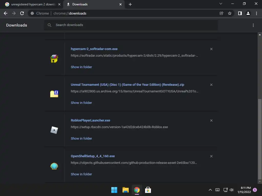Click the softradar.com source URL

coord(134,55)
